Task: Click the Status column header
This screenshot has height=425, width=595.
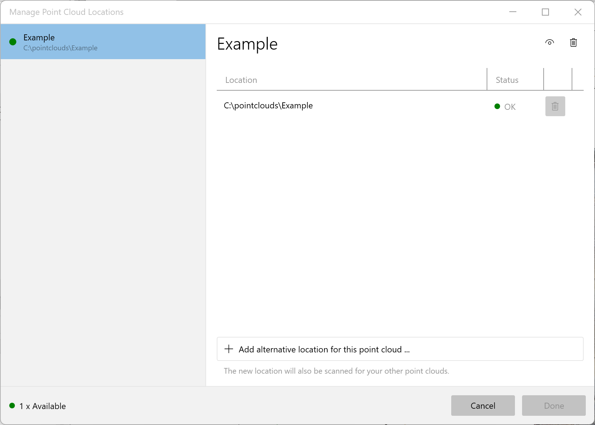Action: point(507,80)
